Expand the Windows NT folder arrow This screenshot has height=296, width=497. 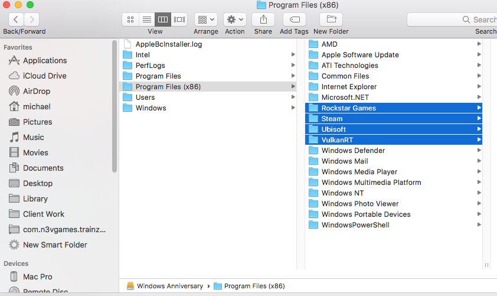coord(479,193)
